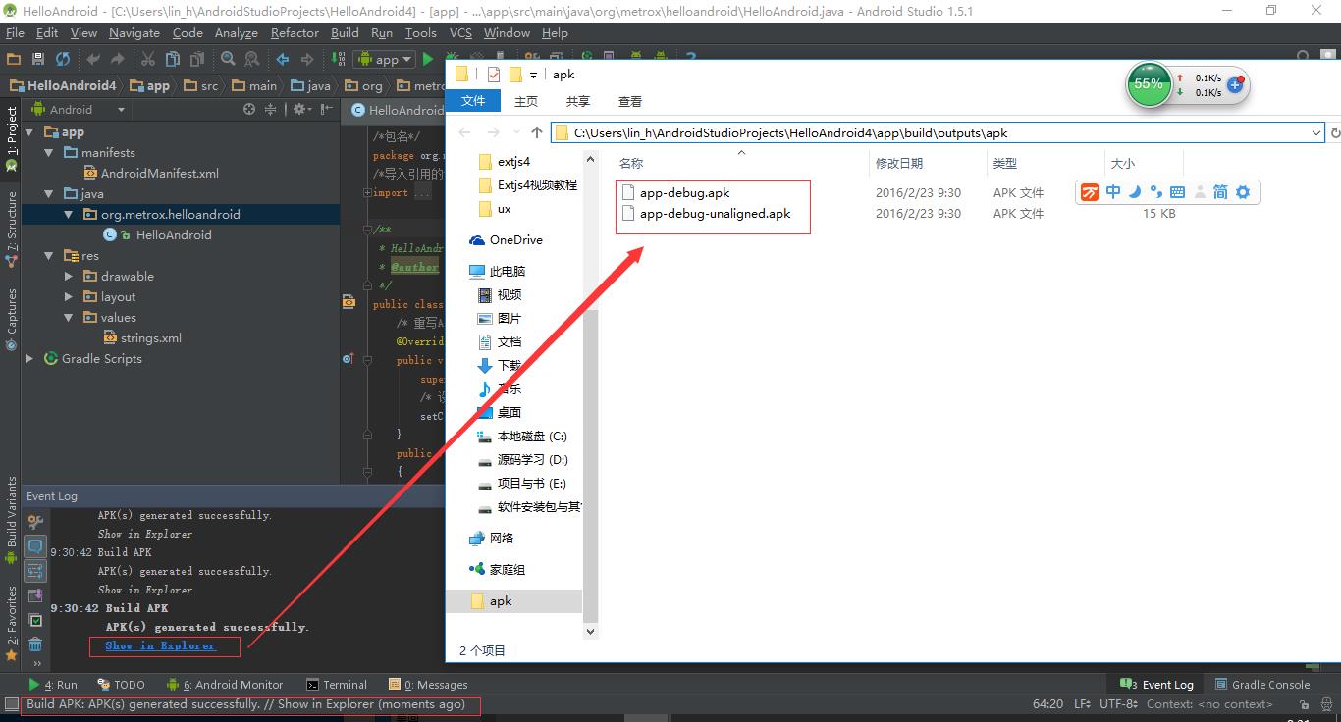Click the IME soft keyboard icon

pyautogui.click(x=1177, y=192)
